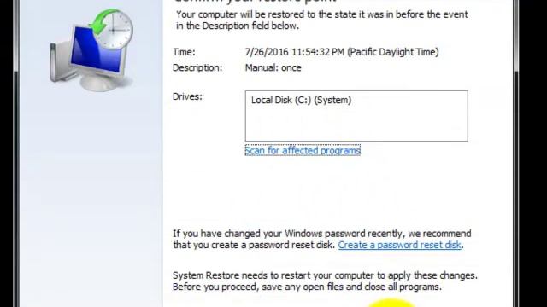Click the Drives: label
The height and width of the screenshot is (307, 547).
(187, 96)
